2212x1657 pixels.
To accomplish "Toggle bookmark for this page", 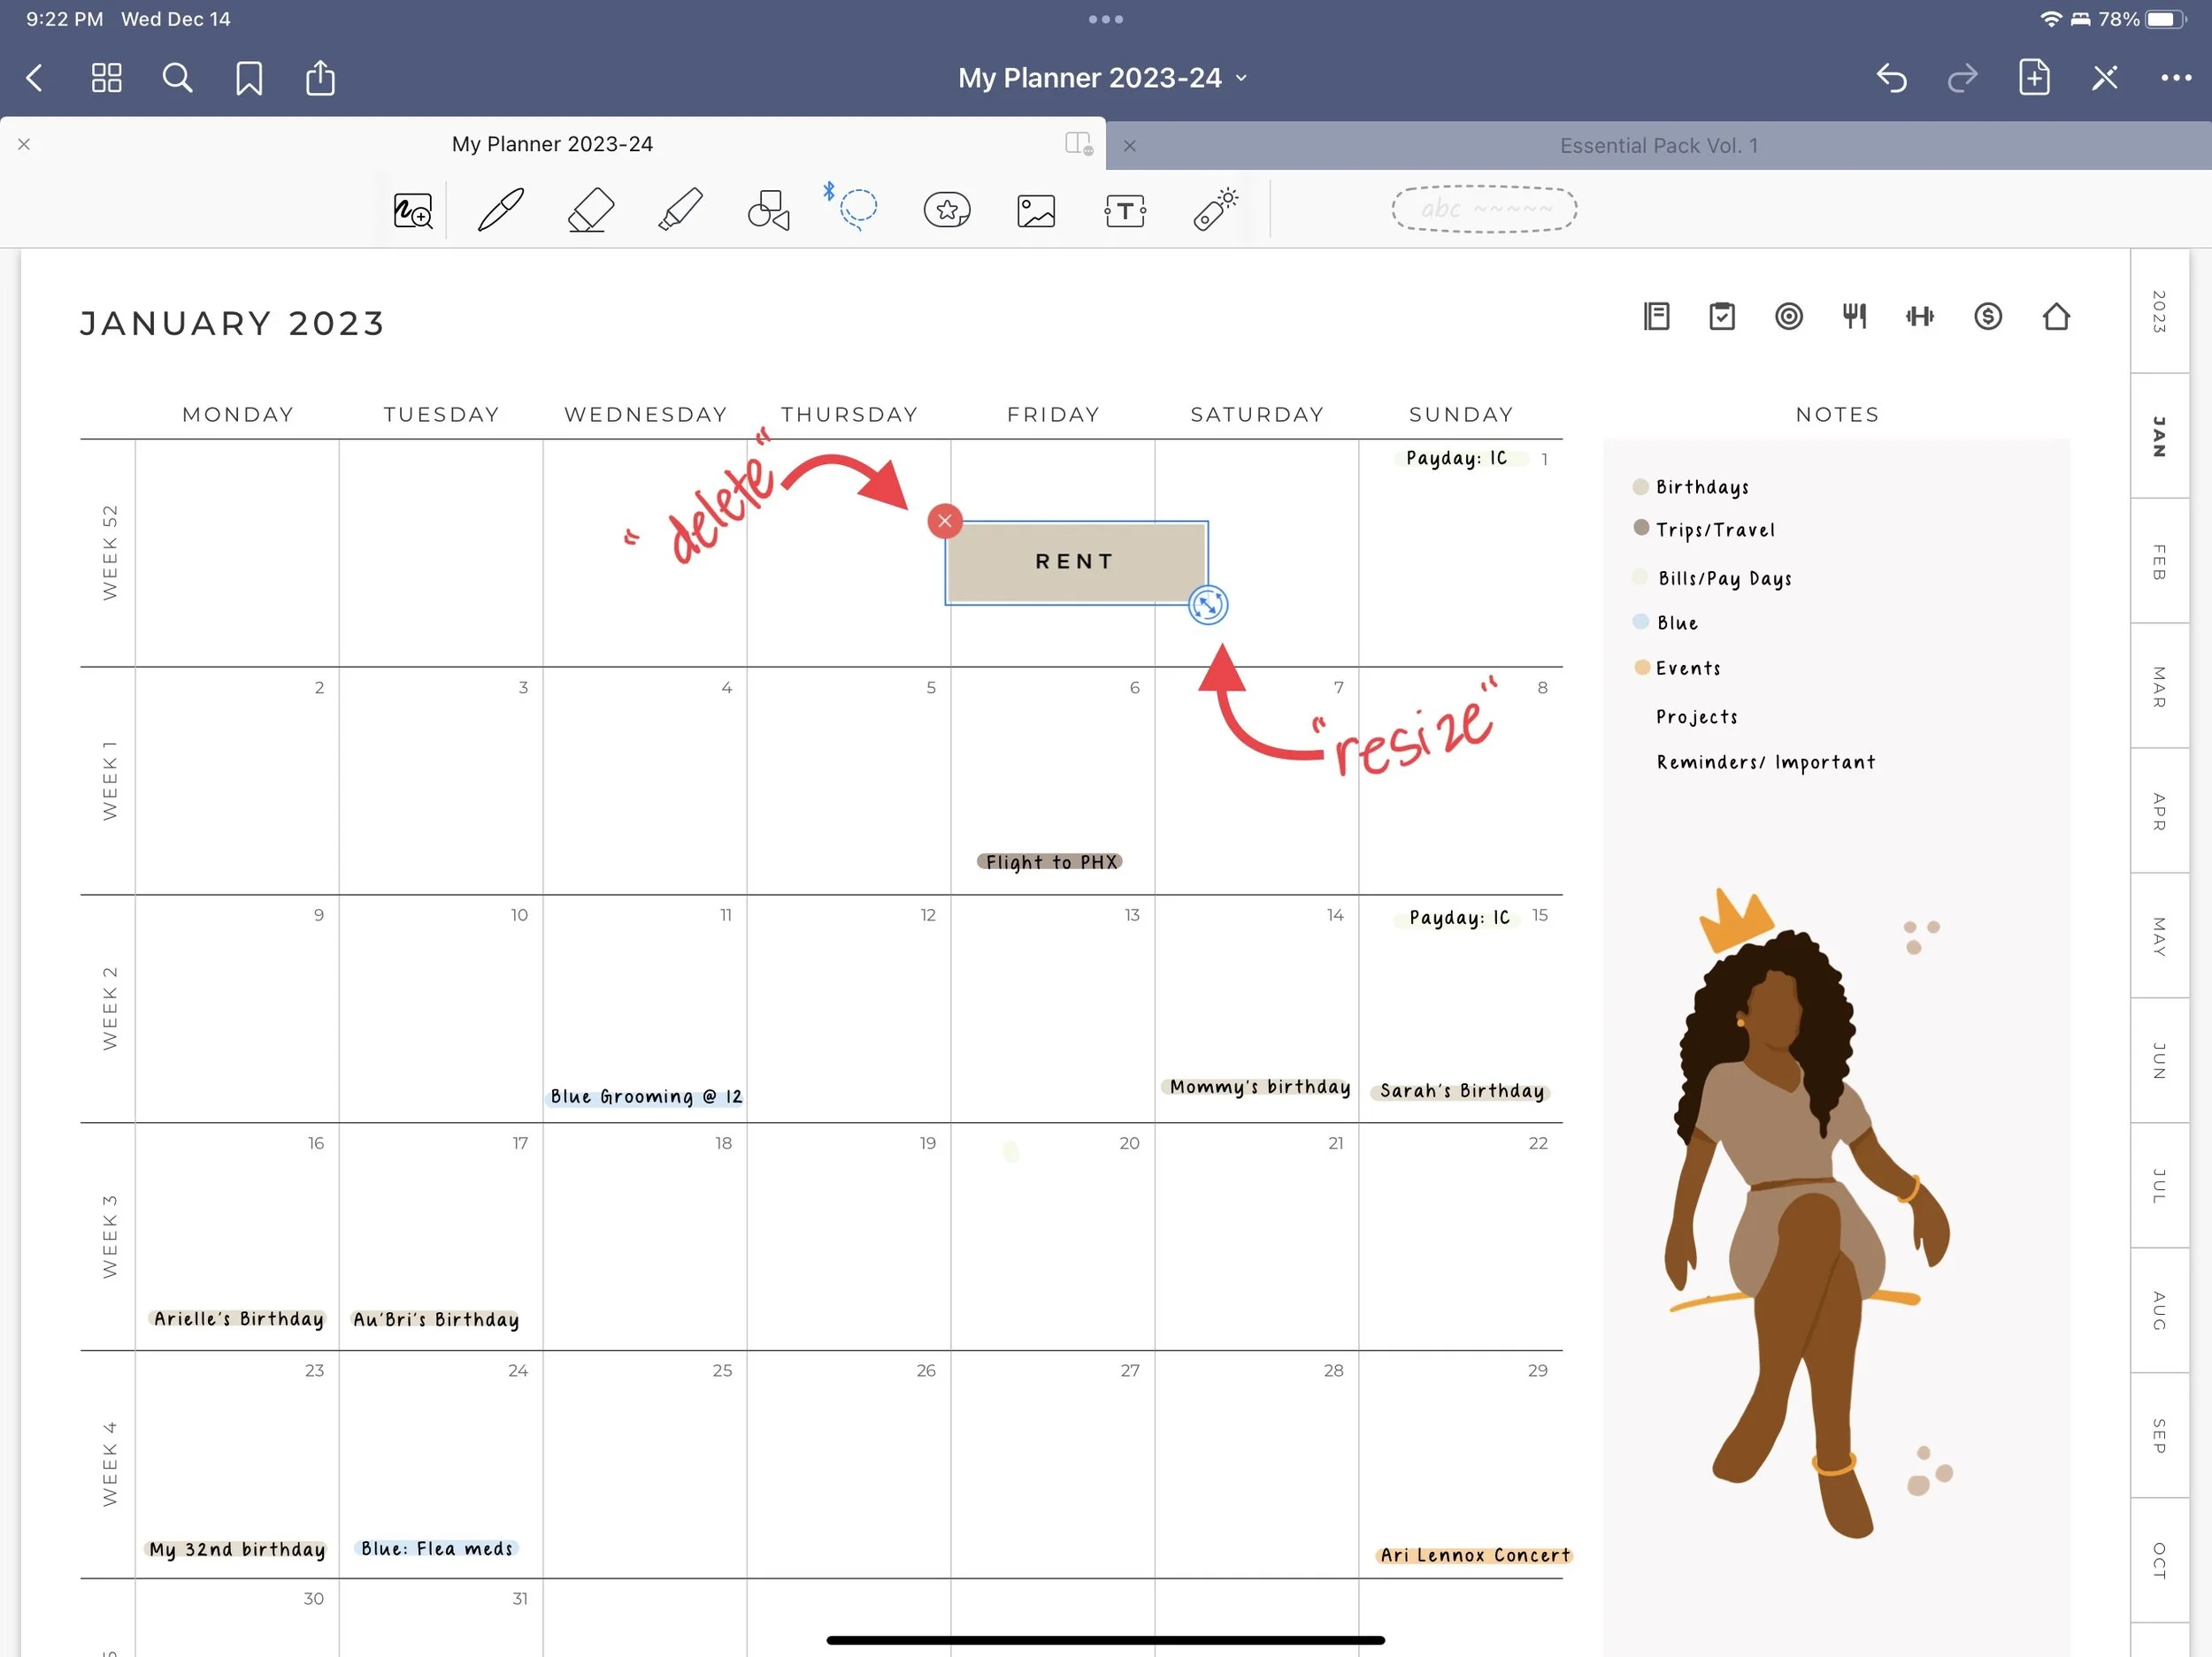I will point(249,78).
